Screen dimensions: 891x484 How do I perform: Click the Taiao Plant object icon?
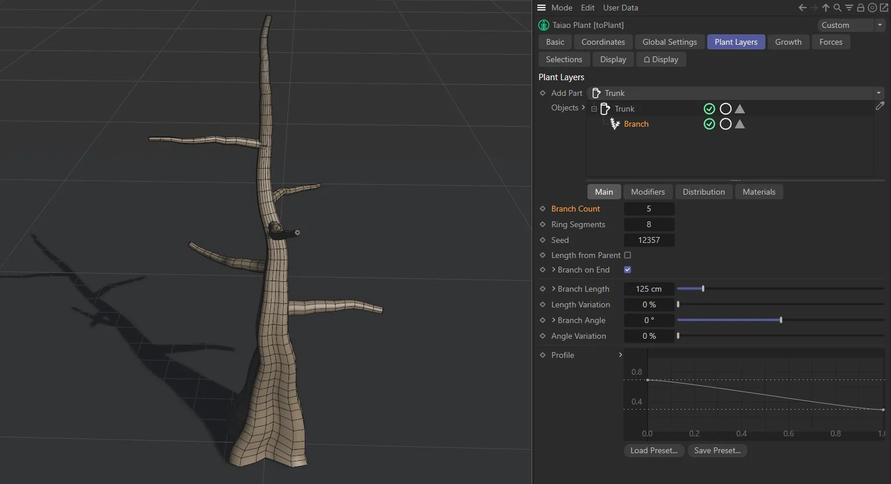pos(544,25)
